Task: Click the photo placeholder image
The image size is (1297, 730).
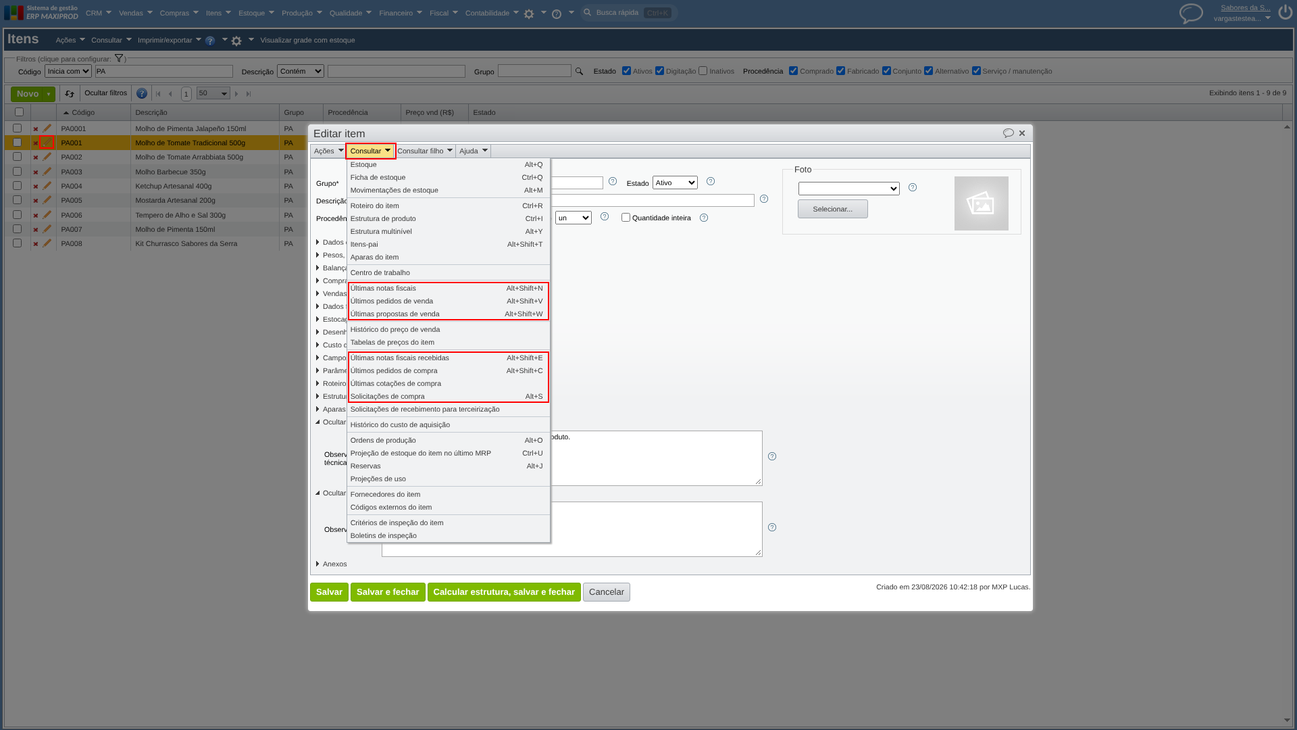Action: (981, 203)
